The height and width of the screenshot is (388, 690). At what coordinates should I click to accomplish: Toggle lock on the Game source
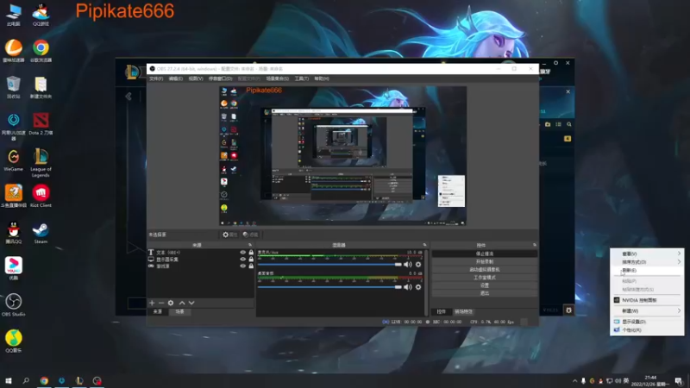[x=251, y=266]
